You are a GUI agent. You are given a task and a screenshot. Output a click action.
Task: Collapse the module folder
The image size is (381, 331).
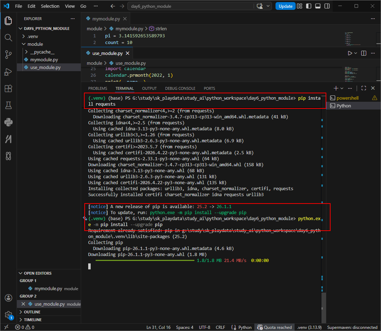[x=49, y=44]
